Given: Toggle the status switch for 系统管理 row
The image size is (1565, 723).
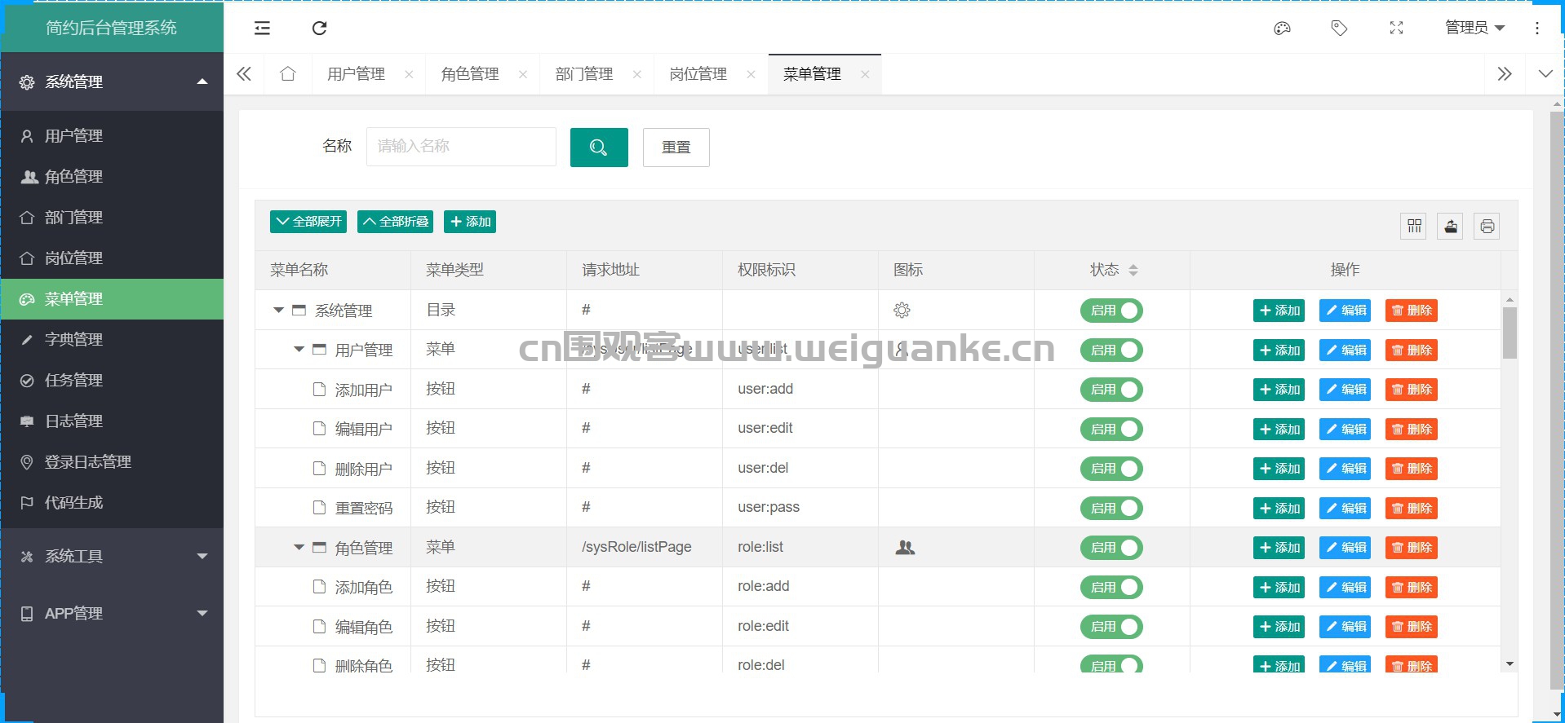Looking at the screenshot, I should pos(1111,311).
